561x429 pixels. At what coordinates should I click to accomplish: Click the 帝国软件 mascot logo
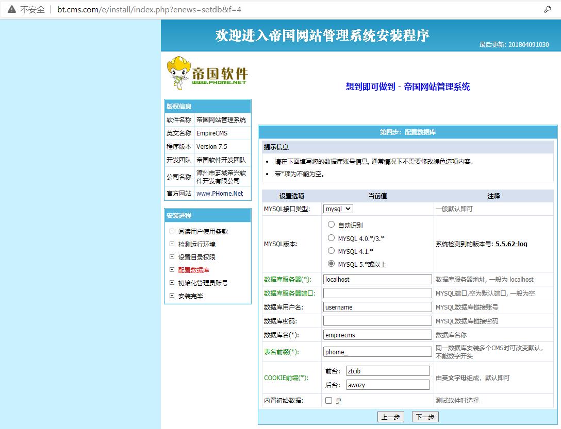coord(207,73)
